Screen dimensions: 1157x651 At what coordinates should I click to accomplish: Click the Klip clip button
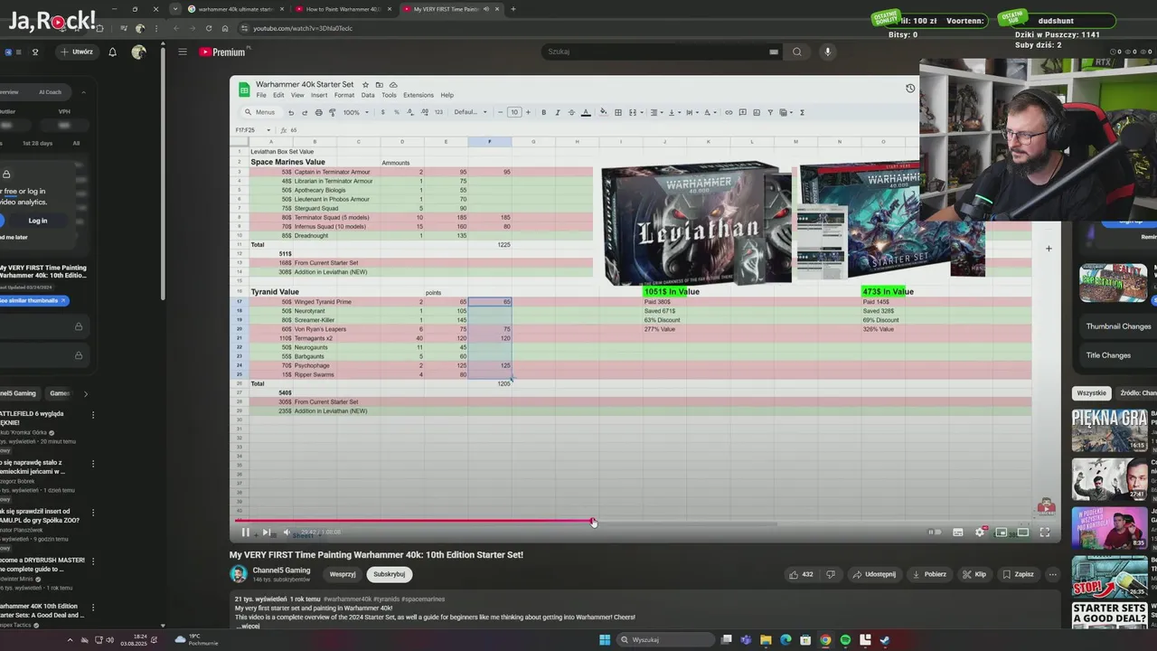tap(974, 574)
